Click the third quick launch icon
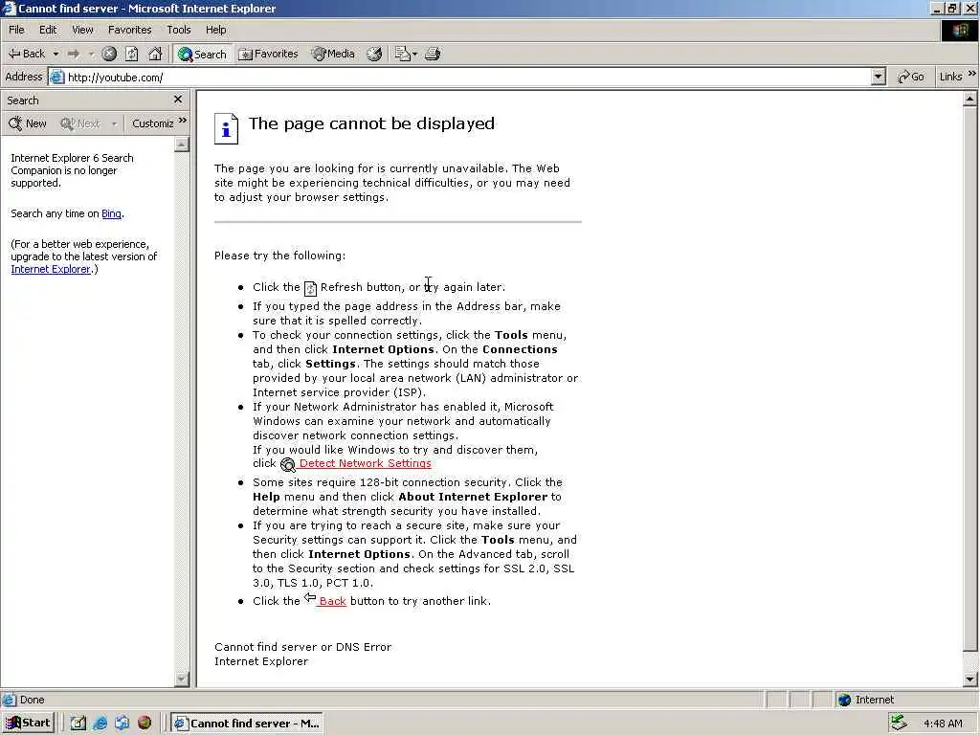 (x=122, y=724)
